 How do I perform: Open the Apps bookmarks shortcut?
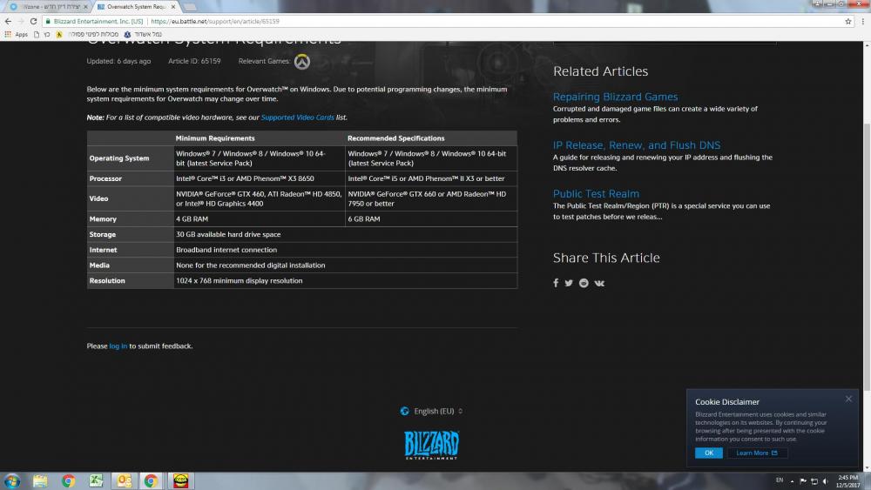tap(16, 35)
